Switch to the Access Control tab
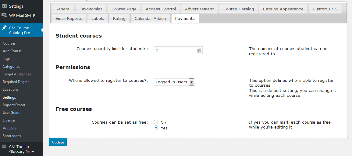352x156 pixels. tap(161, 9)
